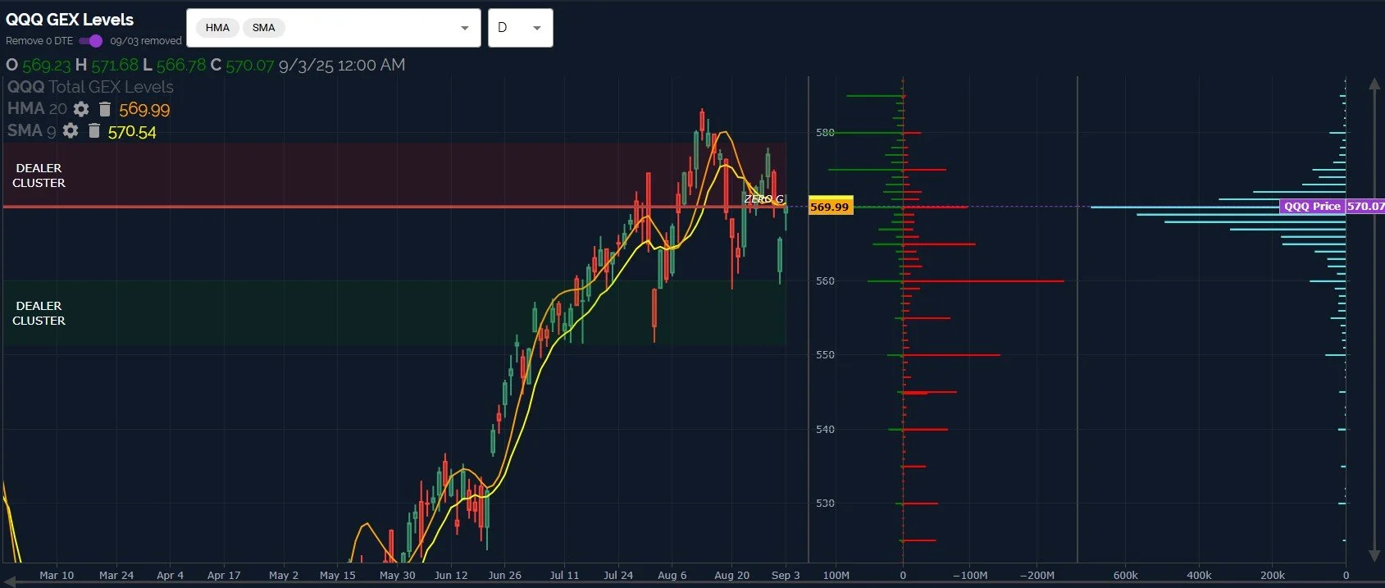The height and width of the screenshot is (588, 1385).
Task: Click the Jun 26 date axis label
Action: click(x=504, y=575)
